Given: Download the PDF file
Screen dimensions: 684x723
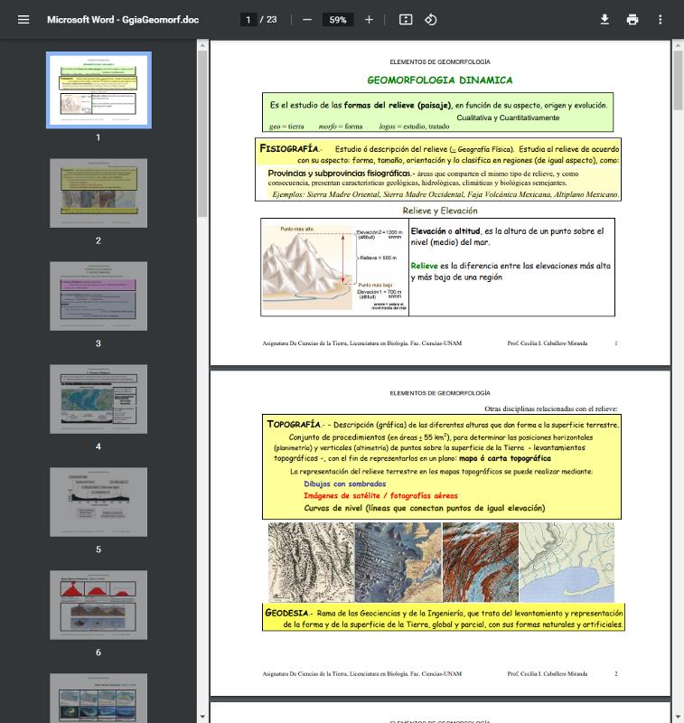Looking at the screenshot, I should tap(604, 20).
